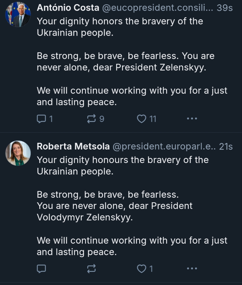Open António Costa's profile picture

[x=18, y=15]
